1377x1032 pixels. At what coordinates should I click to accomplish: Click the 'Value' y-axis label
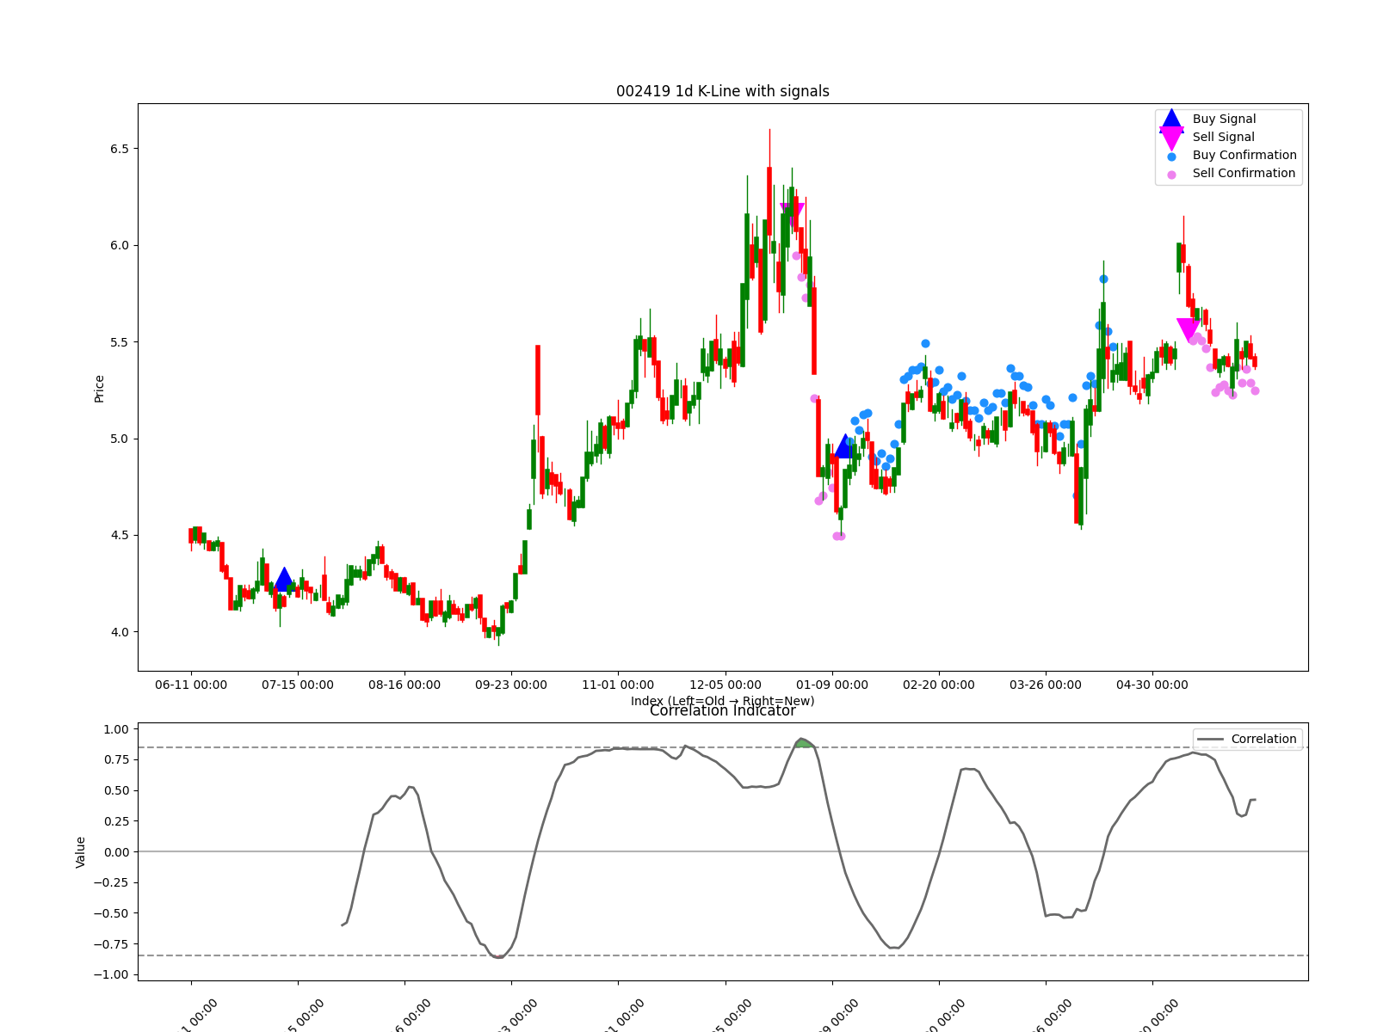tap(81, 851)
